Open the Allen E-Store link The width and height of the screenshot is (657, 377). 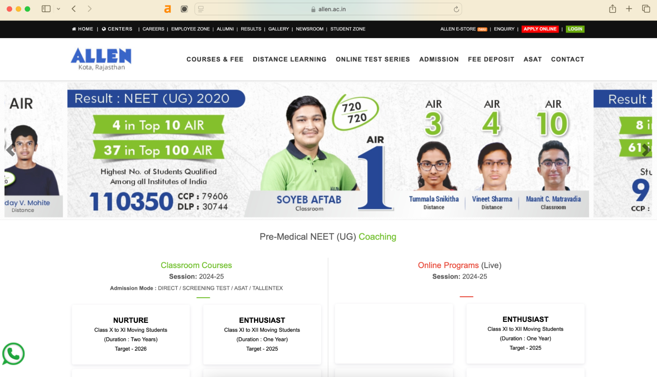464,29
